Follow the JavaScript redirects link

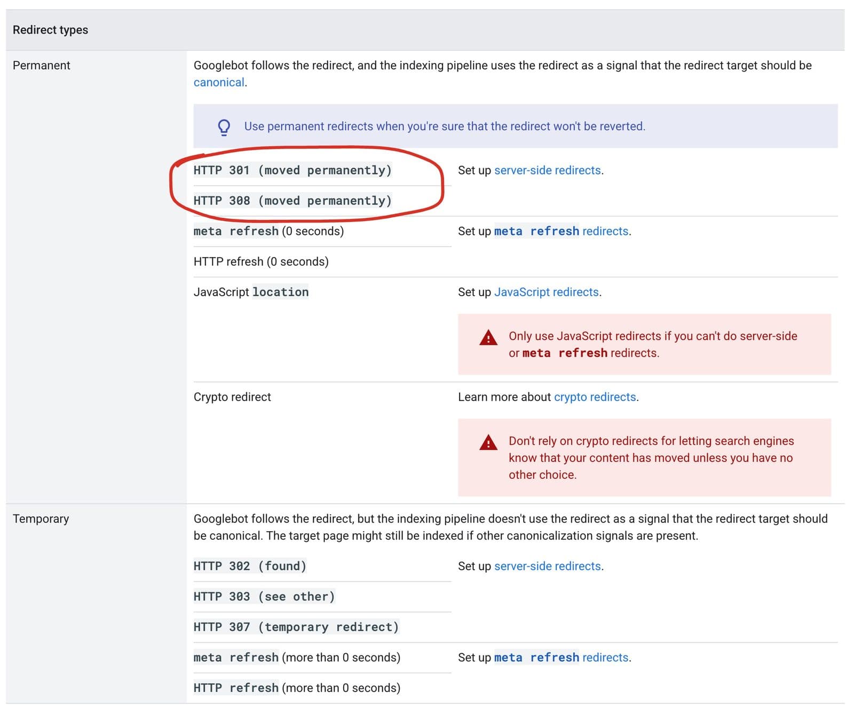[546, 292]
